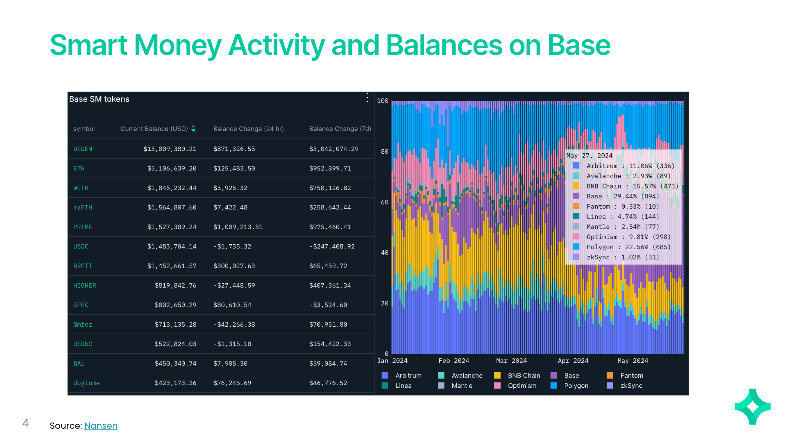Click the Mantle legend square icon
This screenshot has height=441, width=789.
pos(441,386)
